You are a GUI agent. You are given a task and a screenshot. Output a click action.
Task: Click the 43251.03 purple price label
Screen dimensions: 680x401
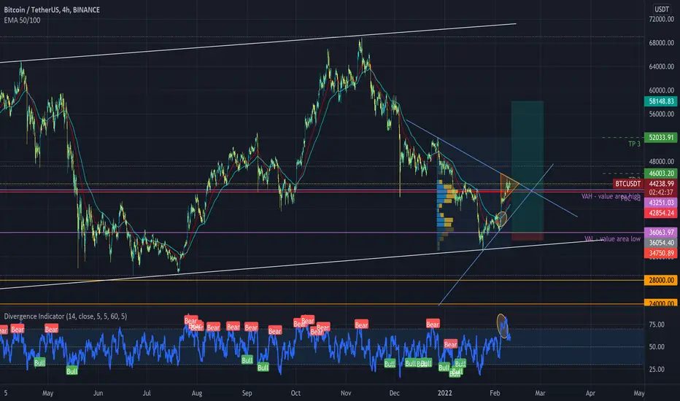[661, 203]
